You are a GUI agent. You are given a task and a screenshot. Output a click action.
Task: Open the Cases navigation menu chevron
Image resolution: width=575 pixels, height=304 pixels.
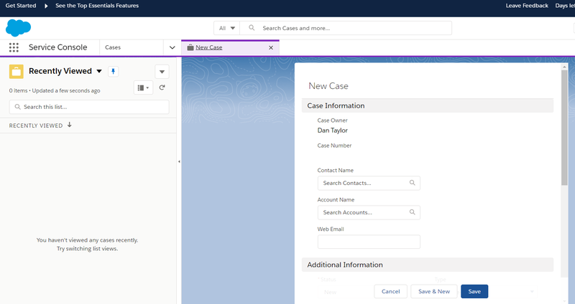pos(172,47)
